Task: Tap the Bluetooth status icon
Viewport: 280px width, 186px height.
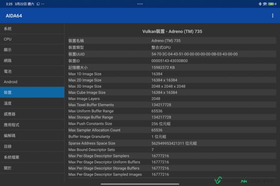Action: click(260, 4)
